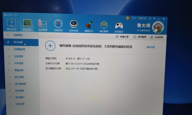Viewport: 192px width, 115px height.
Task: Click the '戴尔 04/12/2019' BIOS date value
Action: click(83, 64)
